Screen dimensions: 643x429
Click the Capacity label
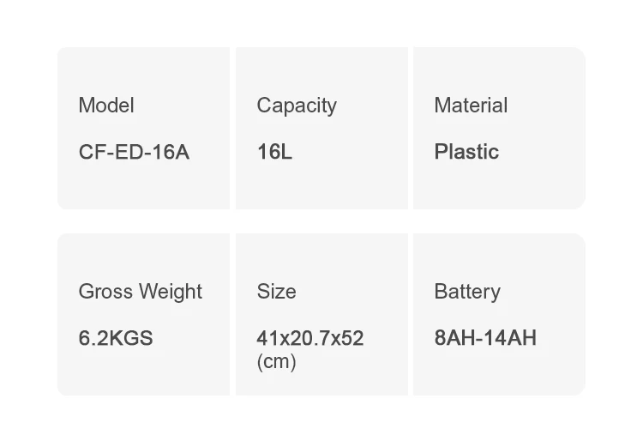(x=297, y=106)
